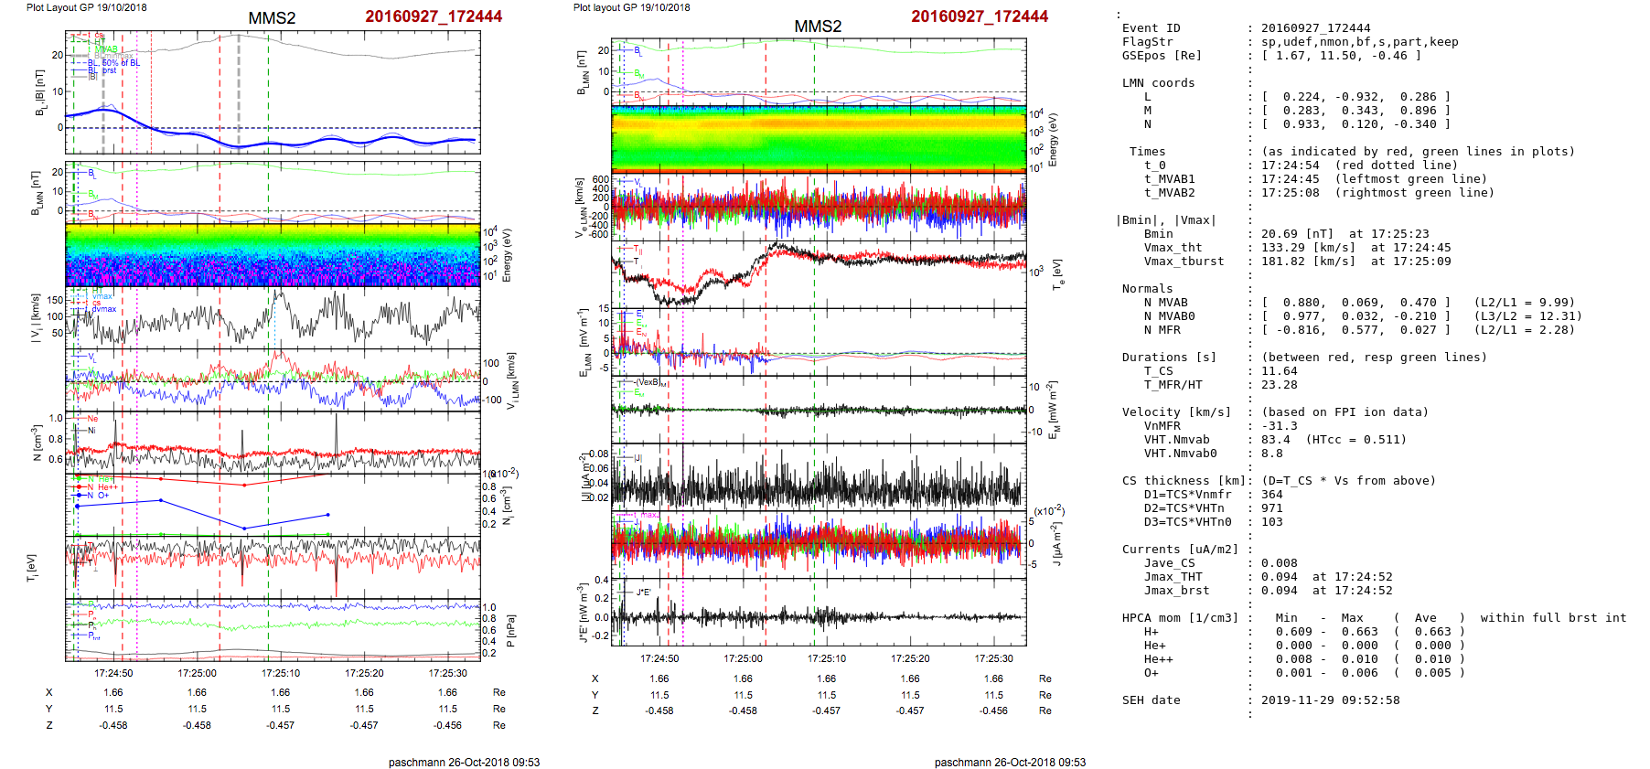This screenshot has width=1650, height=769.
Task: Click the D2=TCS*VHTn thickness value 971
Action: [x=1271, y=508]
